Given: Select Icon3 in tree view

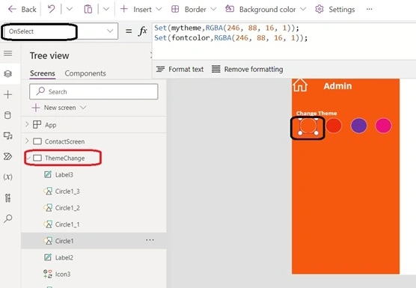Looking at the screenshot, I should [63, 274].
